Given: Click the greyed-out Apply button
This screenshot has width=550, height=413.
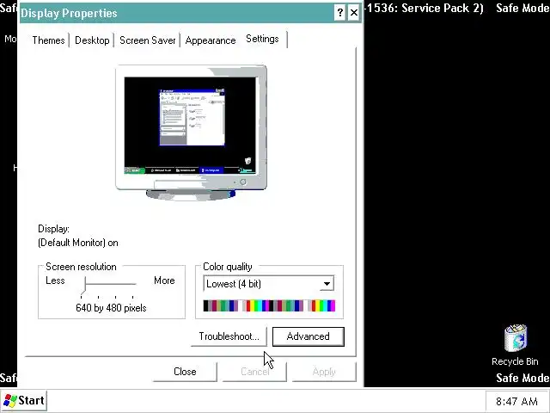Looking at the screenshot, I should point(324,372).
